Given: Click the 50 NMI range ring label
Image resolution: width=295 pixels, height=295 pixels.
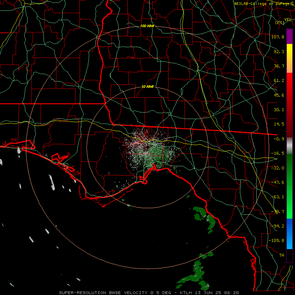Looking at the screenshot, I should tap(147, 87).
